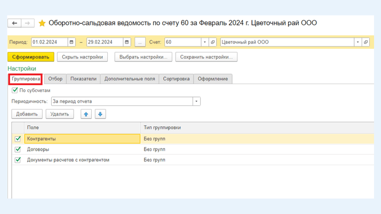This screenshot has width=381, height=214.
Task: Switch to the Сортировка tab
Action: pyautogui.click(x=176, y=79)
